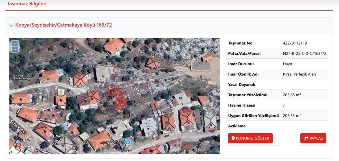The image size is (339, 161).
Task: Click the Taşınmaz Yüzölçümü row label
Action: point(247,95)
